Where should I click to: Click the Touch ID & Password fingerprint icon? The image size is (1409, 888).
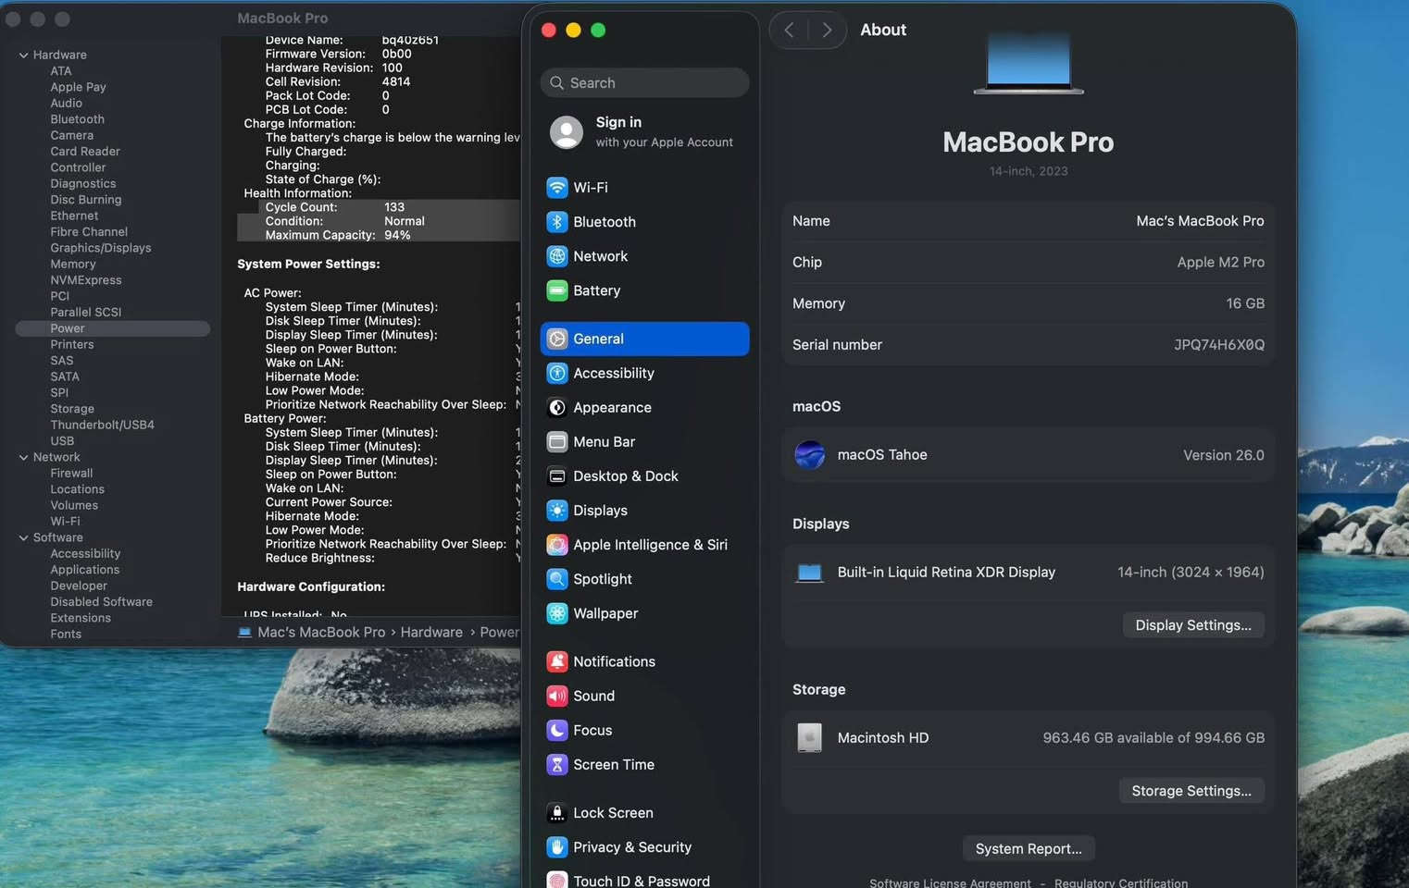click(556, 881)
